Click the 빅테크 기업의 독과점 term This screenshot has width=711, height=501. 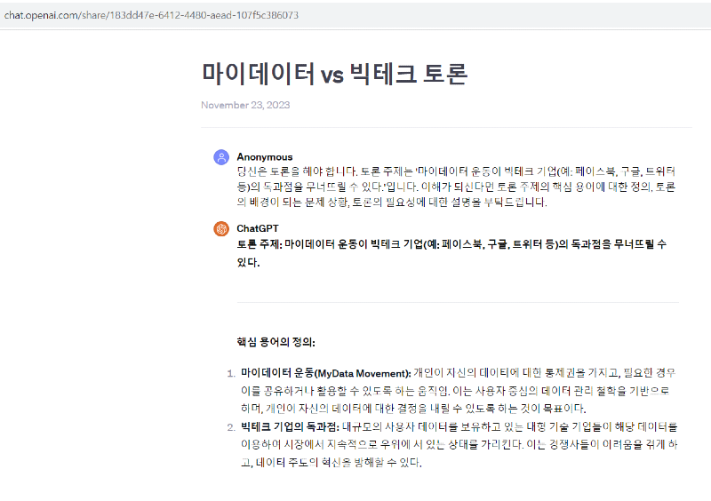point(290,427)
